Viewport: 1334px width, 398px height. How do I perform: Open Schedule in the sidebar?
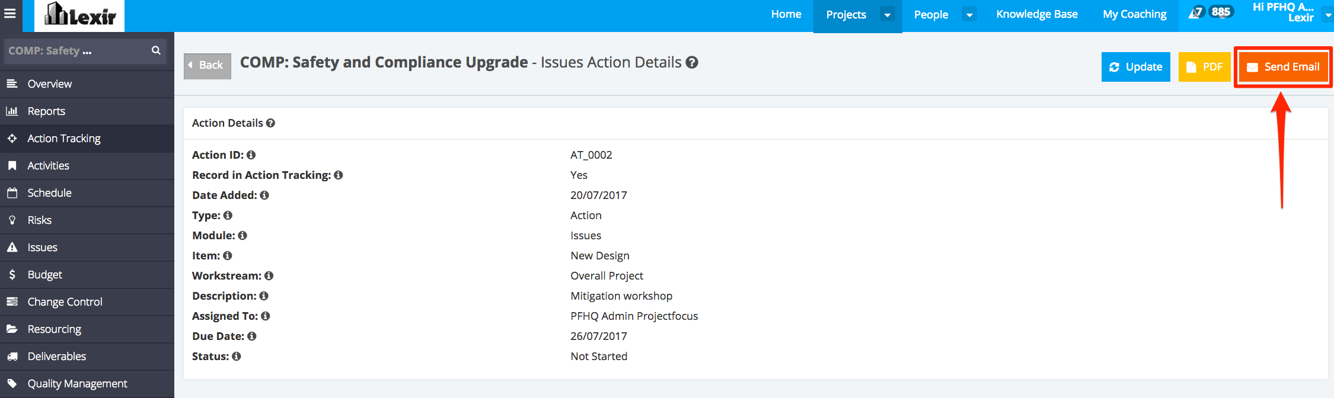pos(87,193)
